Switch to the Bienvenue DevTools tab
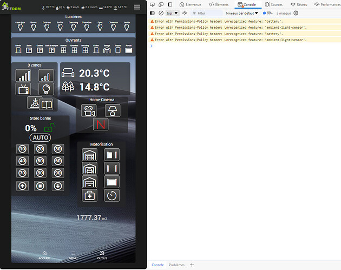The image size is (341, 270). tap(190, 4)
